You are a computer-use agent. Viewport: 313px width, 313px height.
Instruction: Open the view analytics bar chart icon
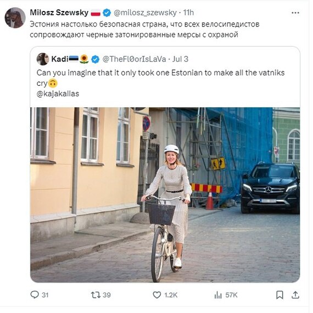[x=218, y=295]
